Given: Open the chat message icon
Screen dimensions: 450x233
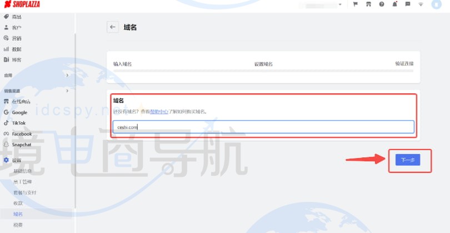Looking at the screenshot, I should tap(408, 4).
